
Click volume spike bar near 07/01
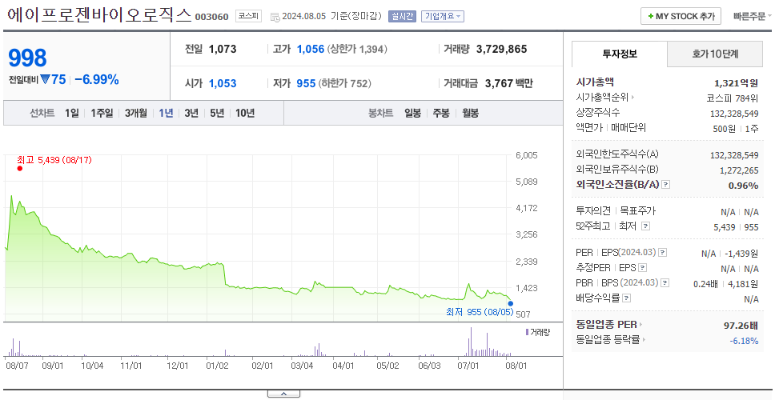point(470,342)
